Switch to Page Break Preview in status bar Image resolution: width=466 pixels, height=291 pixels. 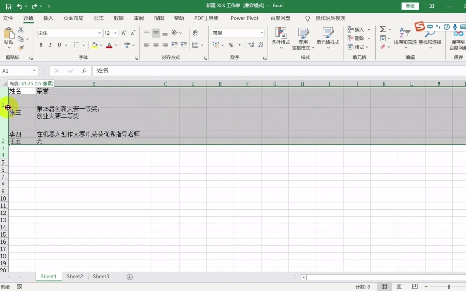point(415,286)
